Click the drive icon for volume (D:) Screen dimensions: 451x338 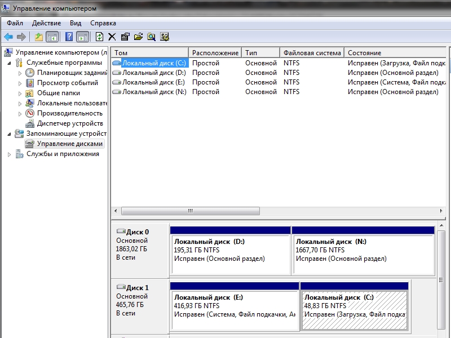117,73
